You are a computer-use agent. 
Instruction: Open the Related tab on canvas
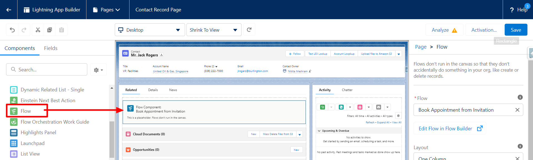(x=131, y=90)
